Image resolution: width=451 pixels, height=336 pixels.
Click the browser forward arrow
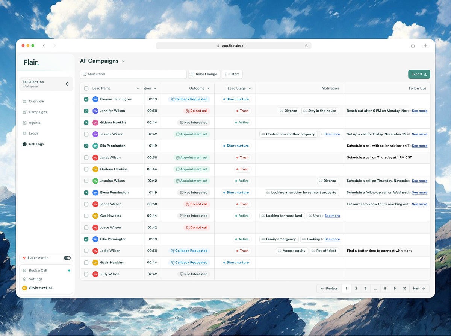pyautogui.click(x=54, y=46)
